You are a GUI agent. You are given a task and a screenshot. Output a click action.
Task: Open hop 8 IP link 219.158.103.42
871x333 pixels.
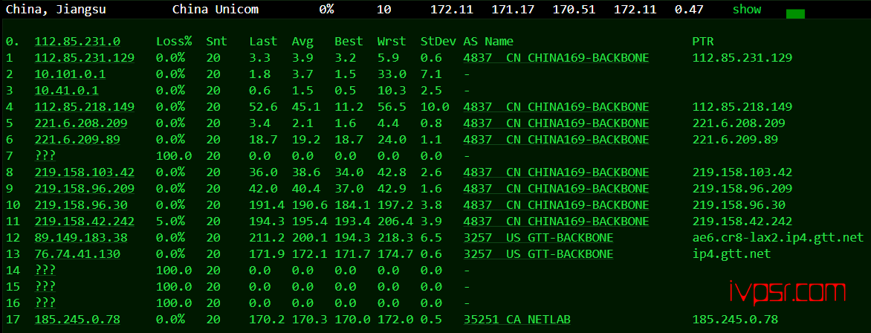85,173
